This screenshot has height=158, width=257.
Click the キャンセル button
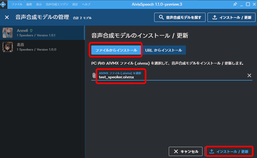pyautogui.click(x=186, y=151)
